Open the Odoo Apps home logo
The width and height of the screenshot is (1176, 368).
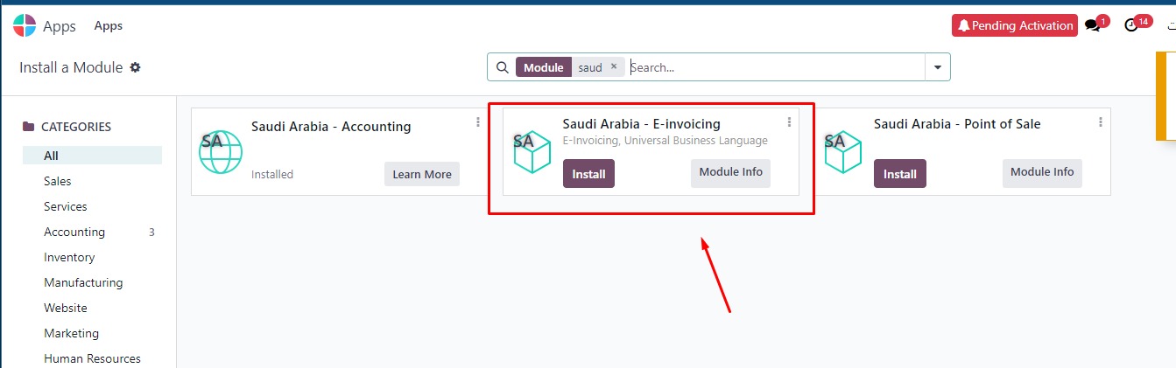tap(25, 25)
